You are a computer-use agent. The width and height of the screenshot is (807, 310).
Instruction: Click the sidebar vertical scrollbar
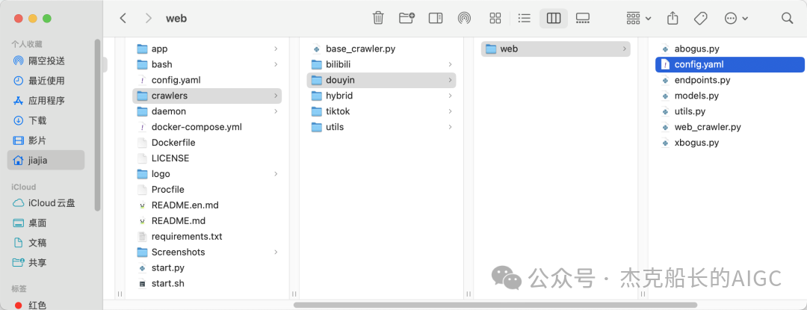(x=97, y=125)
